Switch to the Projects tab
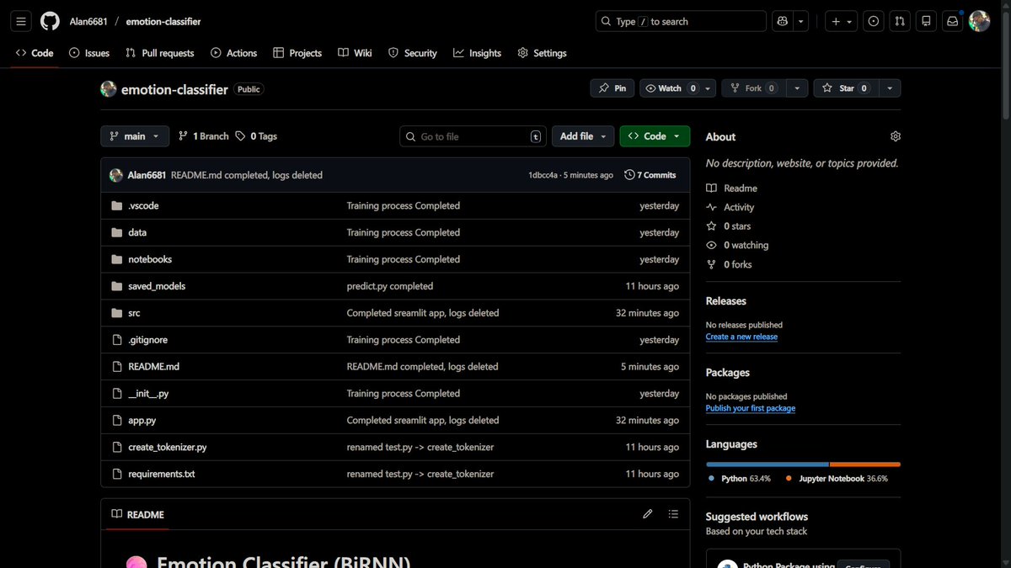This screenshot has width=1011, height=568. (297, 53)
